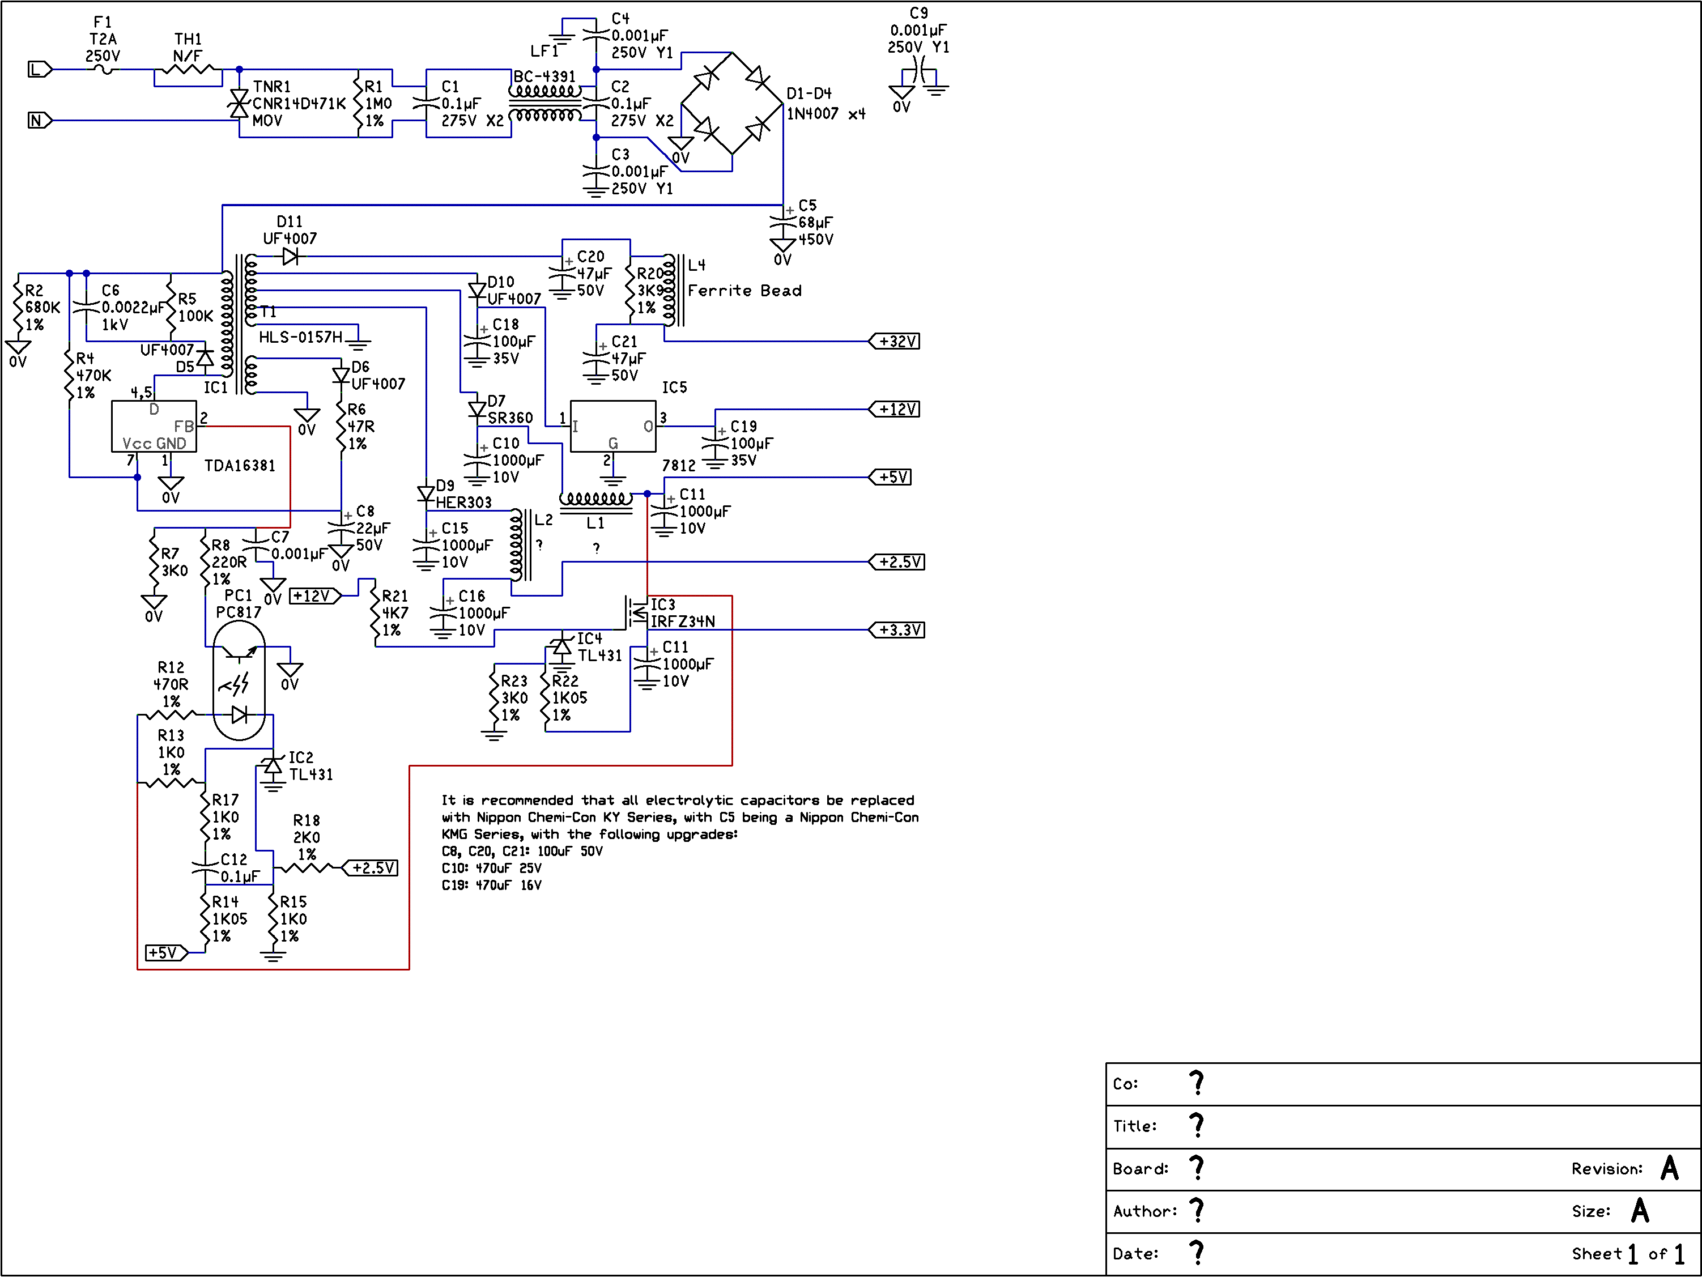
Task: Click the N mains input port symbol
Action: pos(40,121)
